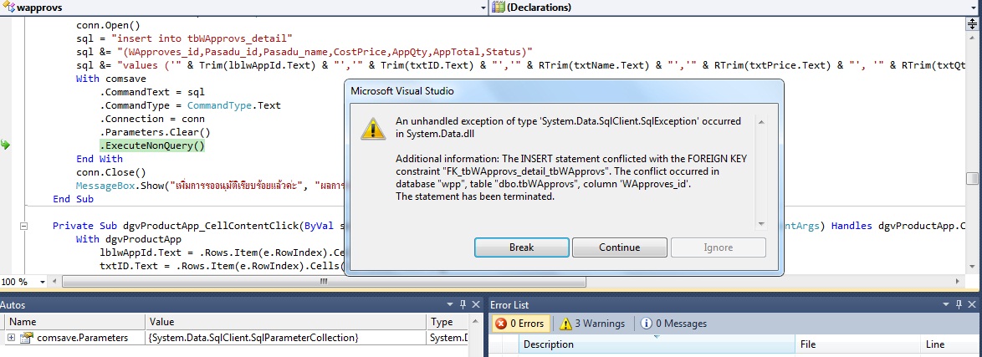Screen dimensions: 982x357
Task: Click the highlighted .ExecuteNonQuery() statement
Action: click(152, 146)
